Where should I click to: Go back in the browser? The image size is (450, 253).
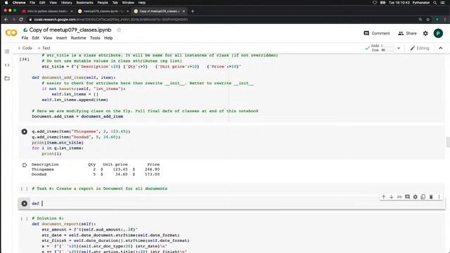[x=6, y=20]
